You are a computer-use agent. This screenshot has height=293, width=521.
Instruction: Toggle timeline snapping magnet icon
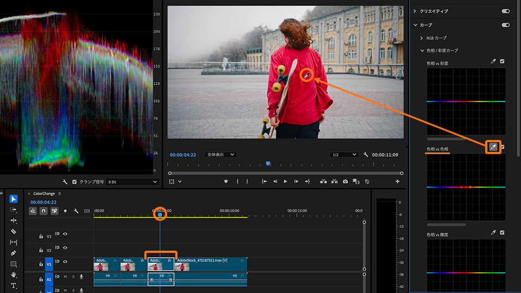[x=43, y=211]
